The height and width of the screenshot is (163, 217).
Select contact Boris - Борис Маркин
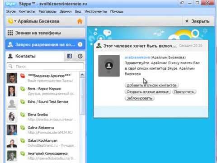click(42, 91)
